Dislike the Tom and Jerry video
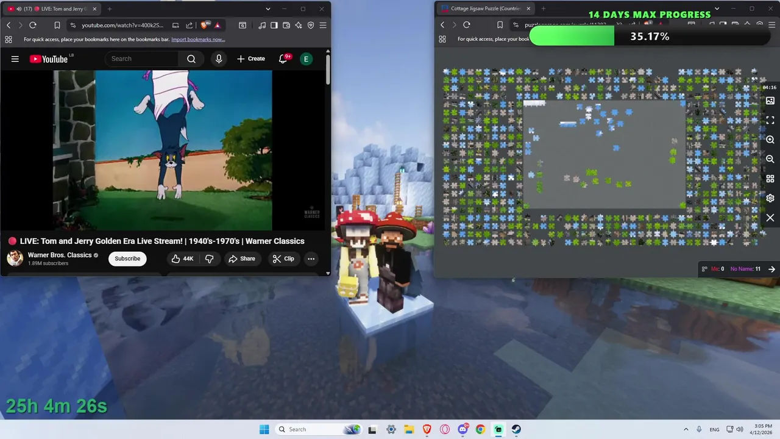 pos(209,259)
